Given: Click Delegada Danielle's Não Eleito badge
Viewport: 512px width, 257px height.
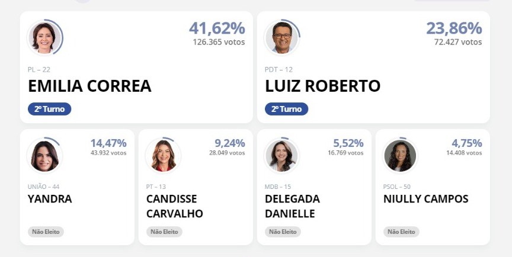Looking at the screenshot, I should pyautogui.click(x=283, y=232).
